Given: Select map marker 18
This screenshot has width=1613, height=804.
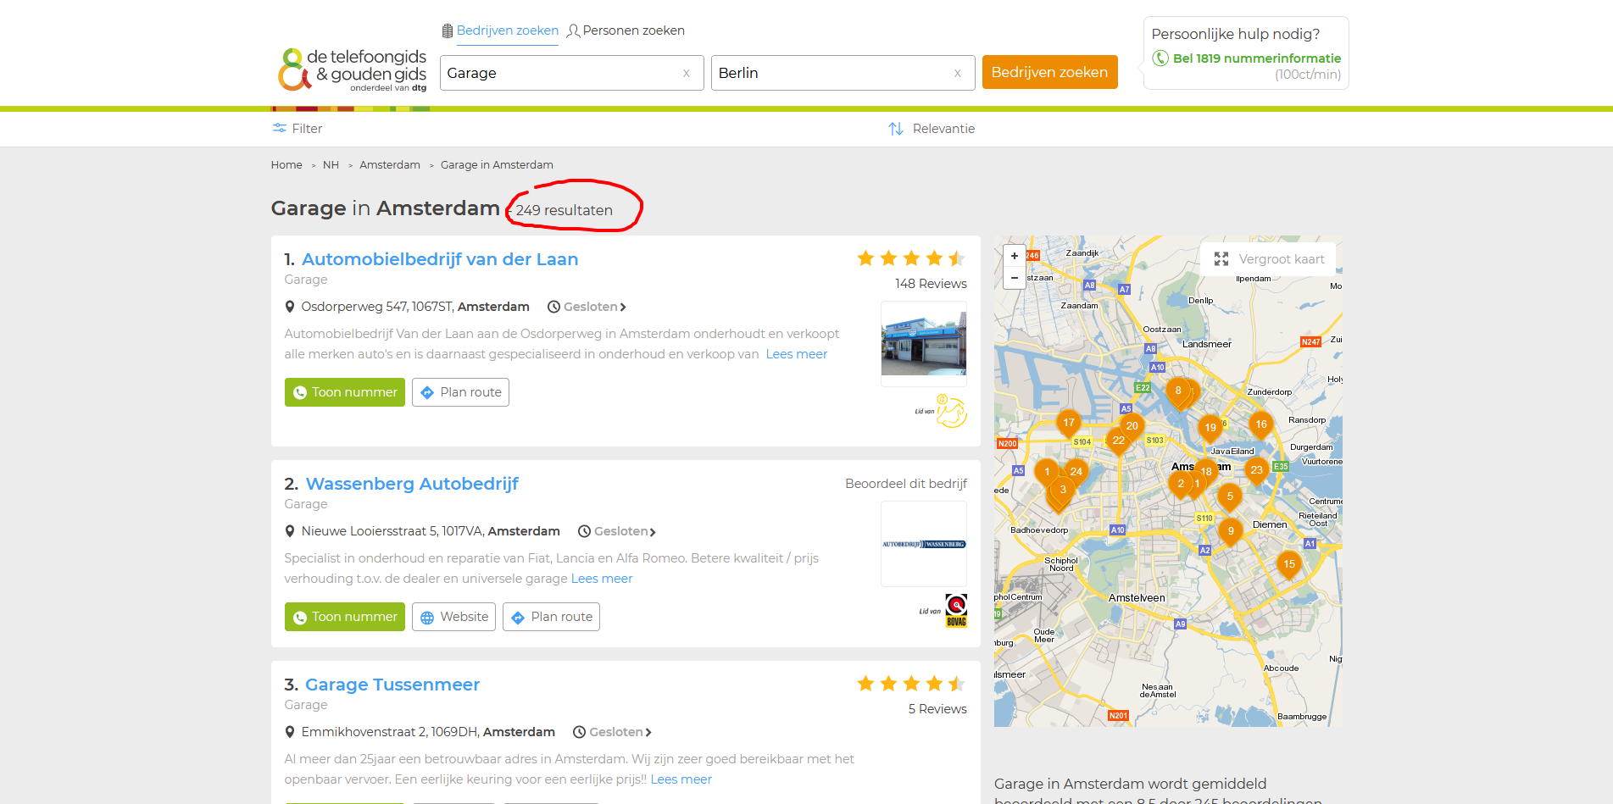Looking at the screenshot, I should [1206, 472].
